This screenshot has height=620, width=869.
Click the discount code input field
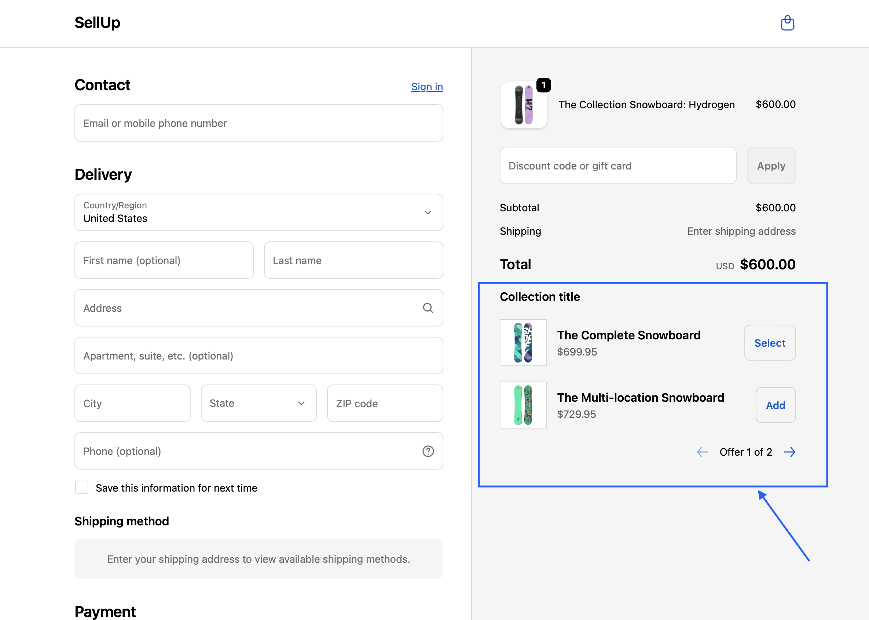(617, 166)
